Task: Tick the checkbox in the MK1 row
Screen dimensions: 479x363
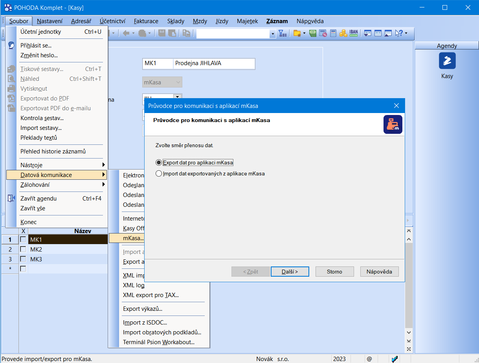Action: [x=23, y=239]
